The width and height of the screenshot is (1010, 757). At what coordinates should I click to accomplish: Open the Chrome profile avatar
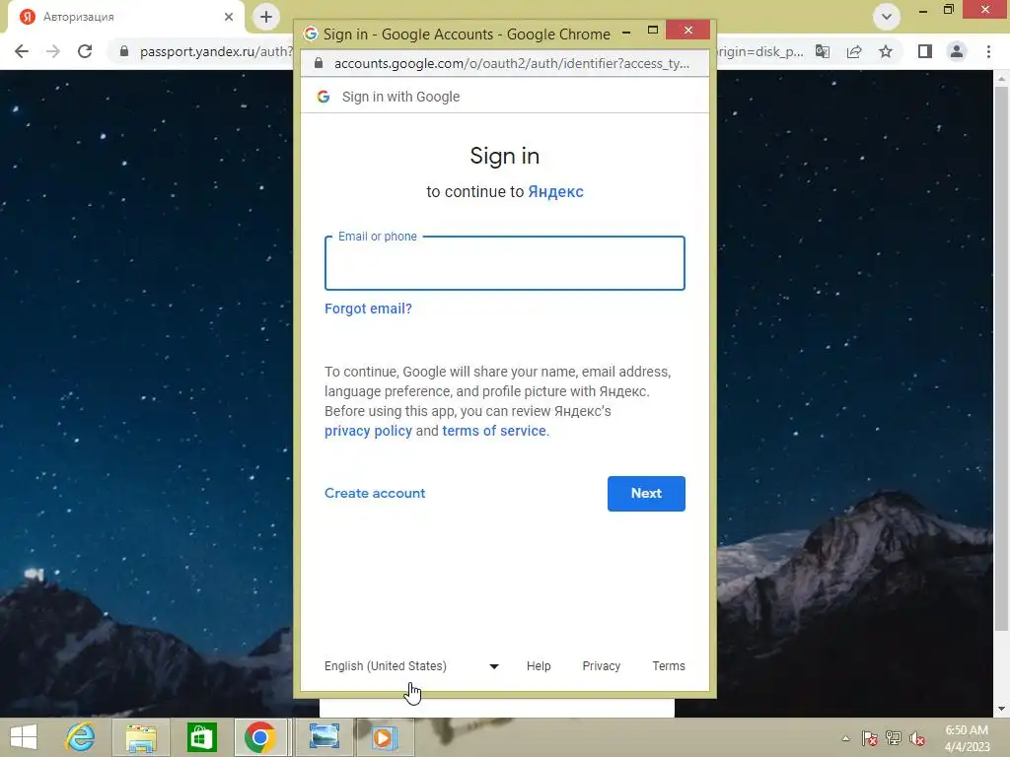click(957, 51)
